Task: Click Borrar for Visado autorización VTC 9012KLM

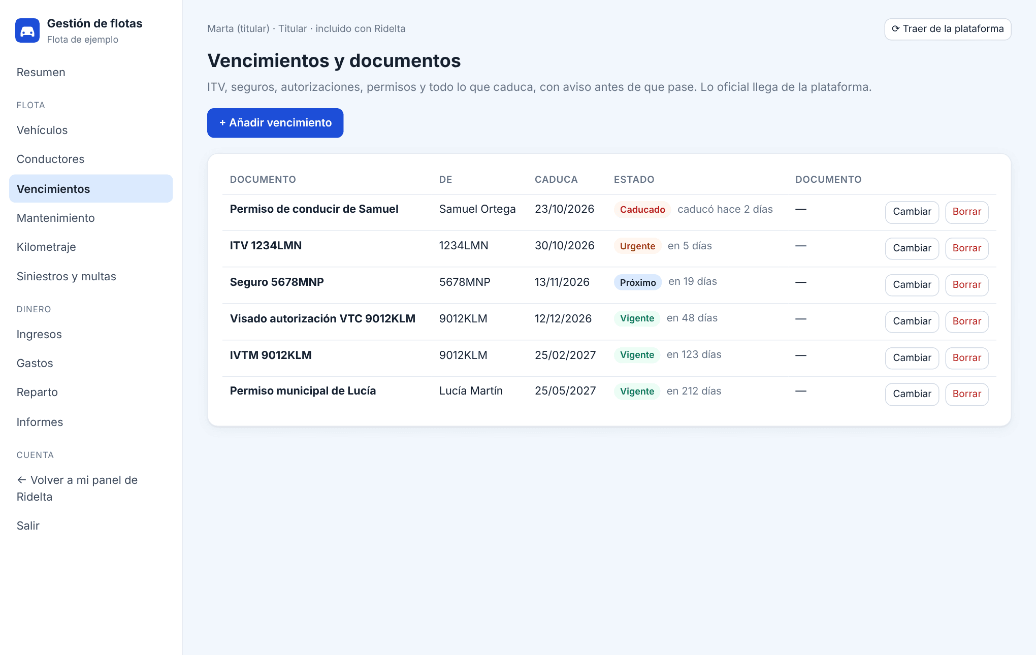Action: point(967,321)
